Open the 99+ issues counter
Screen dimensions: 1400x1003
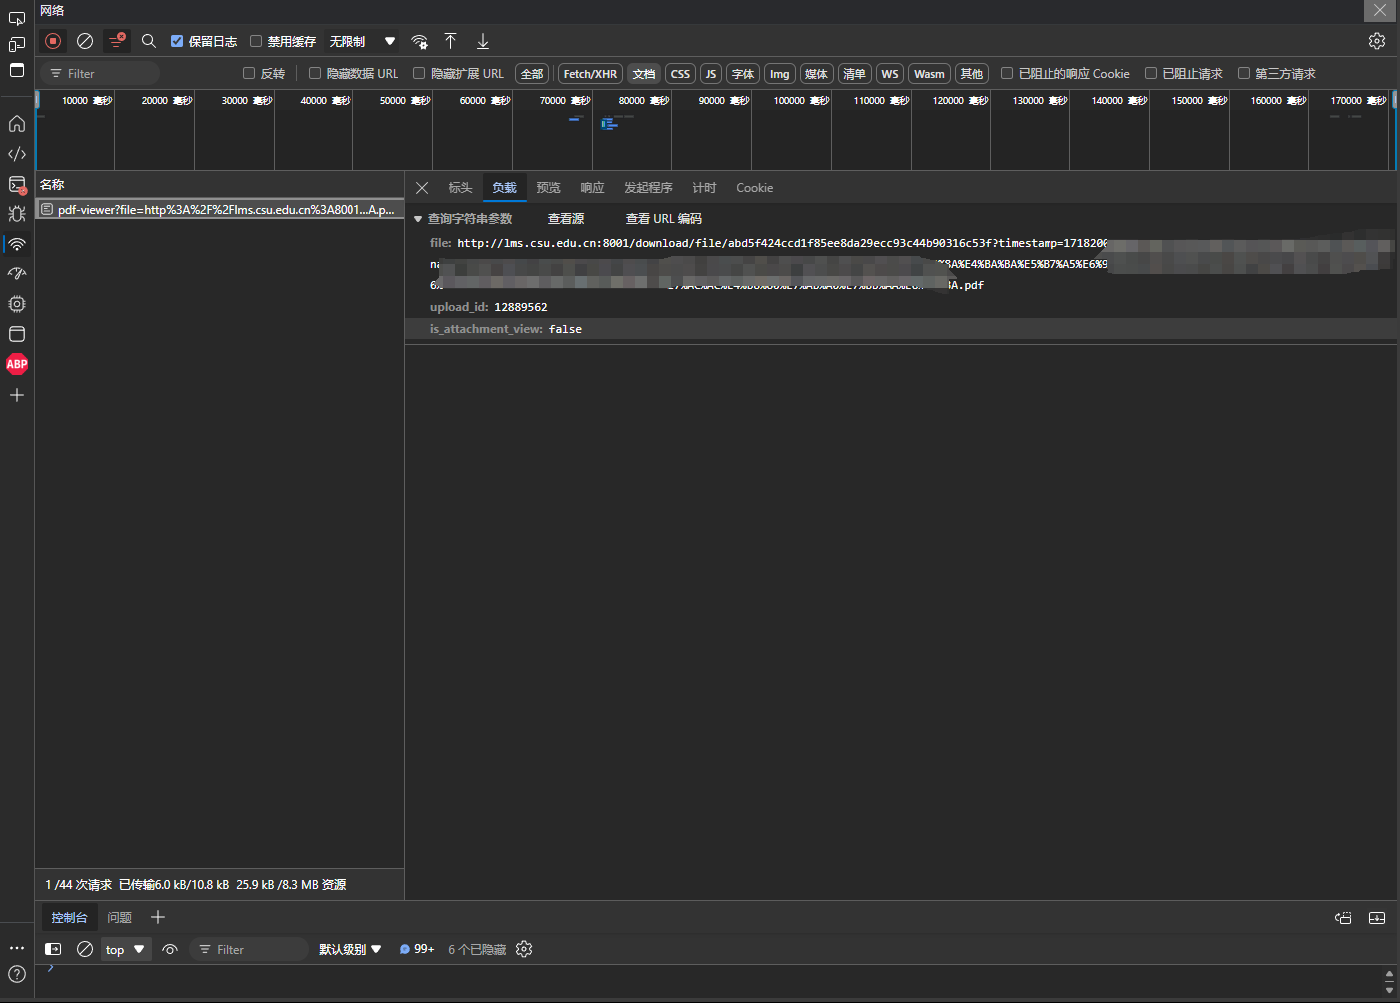click(x=417, y=949)
